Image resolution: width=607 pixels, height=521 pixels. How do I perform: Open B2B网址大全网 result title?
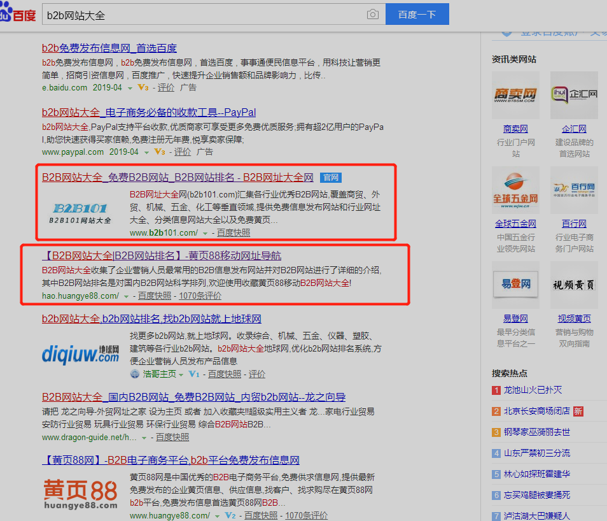tap(178, 178)
